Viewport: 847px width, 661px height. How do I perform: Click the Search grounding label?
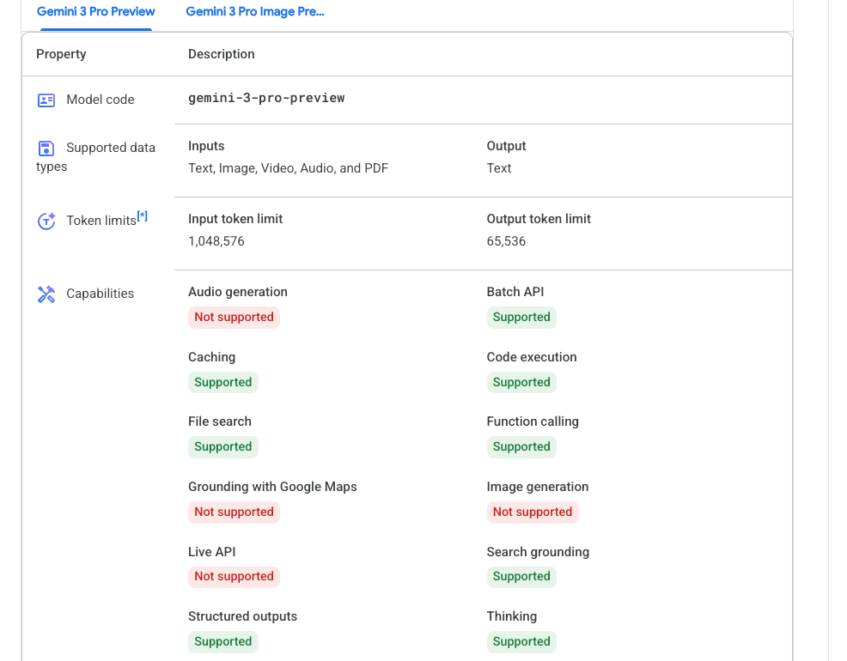(x=538, y=552)
